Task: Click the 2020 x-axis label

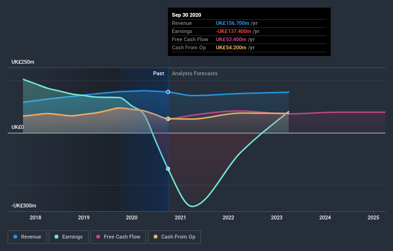Action: 132,217
